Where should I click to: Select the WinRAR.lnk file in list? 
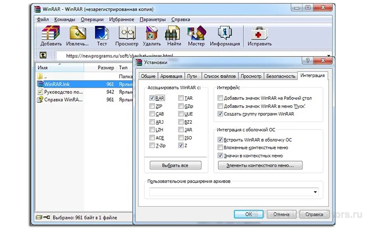coord(57,84)
